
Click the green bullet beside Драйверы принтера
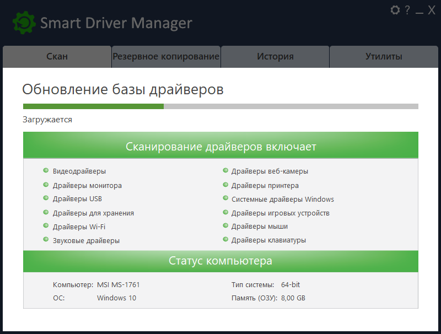(x=225, y=185)
